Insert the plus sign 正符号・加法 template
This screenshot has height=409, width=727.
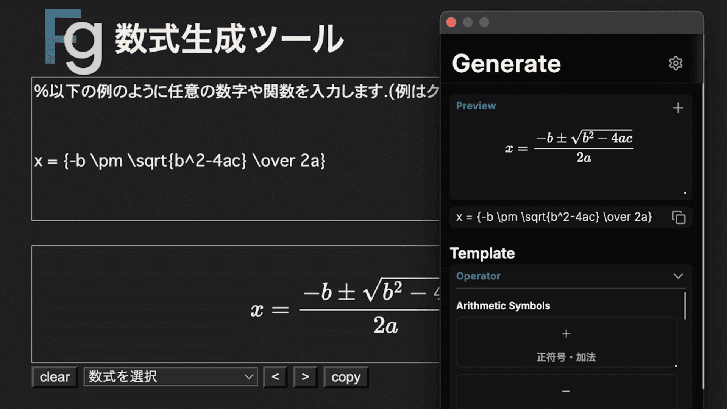pyautogui.click(x=566, y=342)
